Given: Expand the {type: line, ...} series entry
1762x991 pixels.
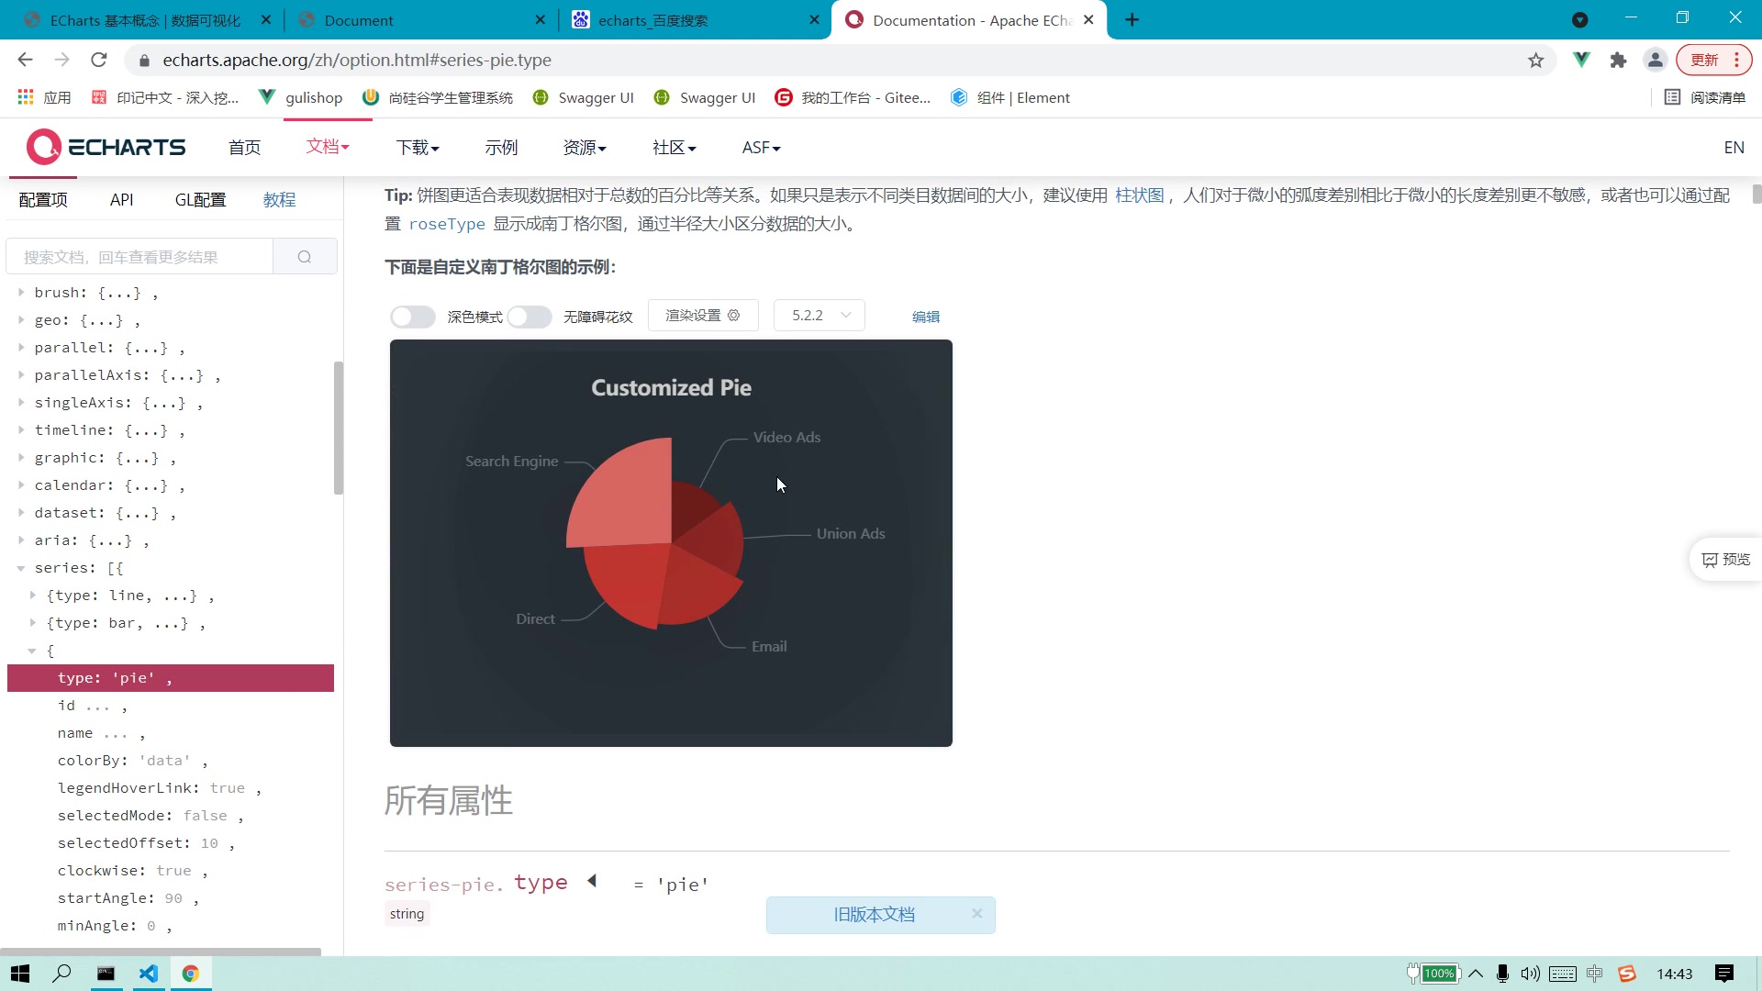Looking at the screenshot, I should tap(33, 596).
